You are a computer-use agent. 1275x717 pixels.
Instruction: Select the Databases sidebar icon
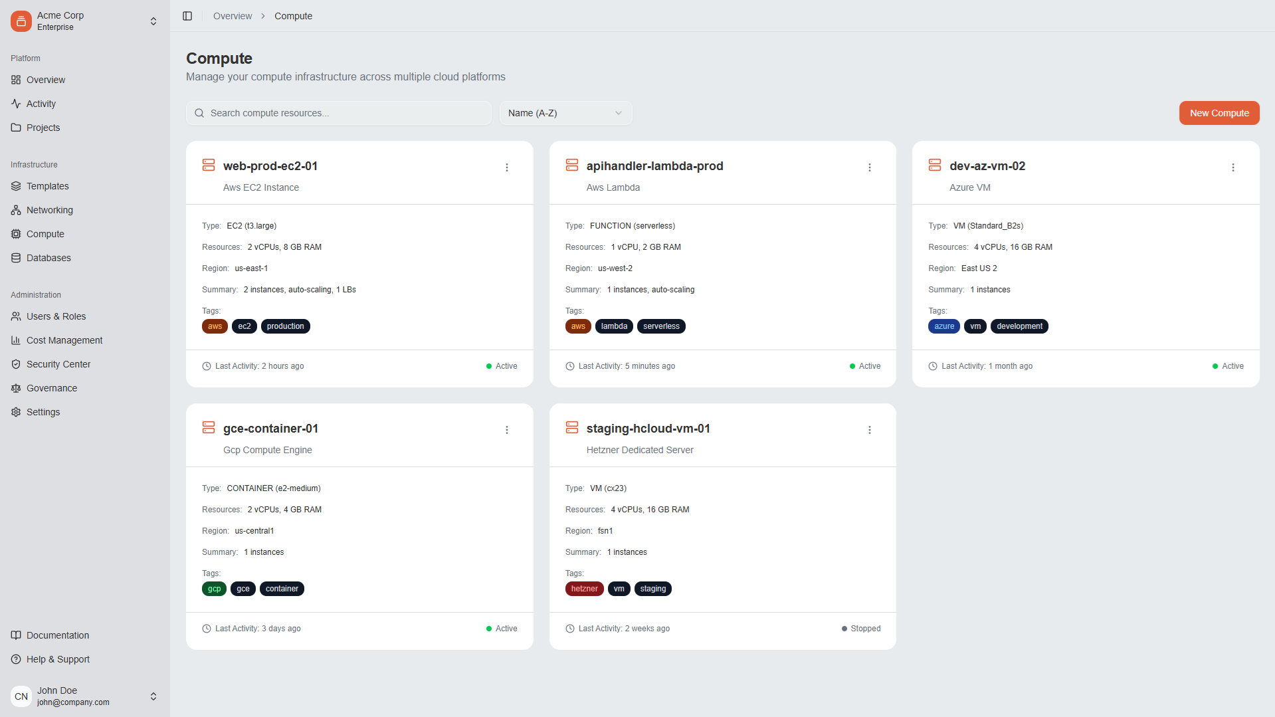pos(15,258)
